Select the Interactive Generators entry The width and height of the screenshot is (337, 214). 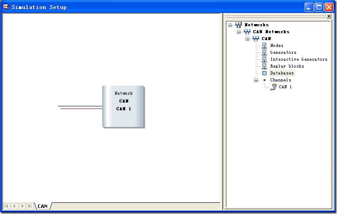(299, 59)
